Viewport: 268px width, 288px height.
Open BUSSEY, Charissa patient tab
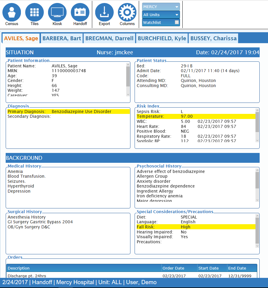(213, 38)
